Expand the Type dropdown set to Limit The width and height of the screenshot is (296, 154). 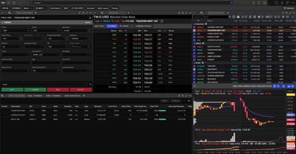46,30
